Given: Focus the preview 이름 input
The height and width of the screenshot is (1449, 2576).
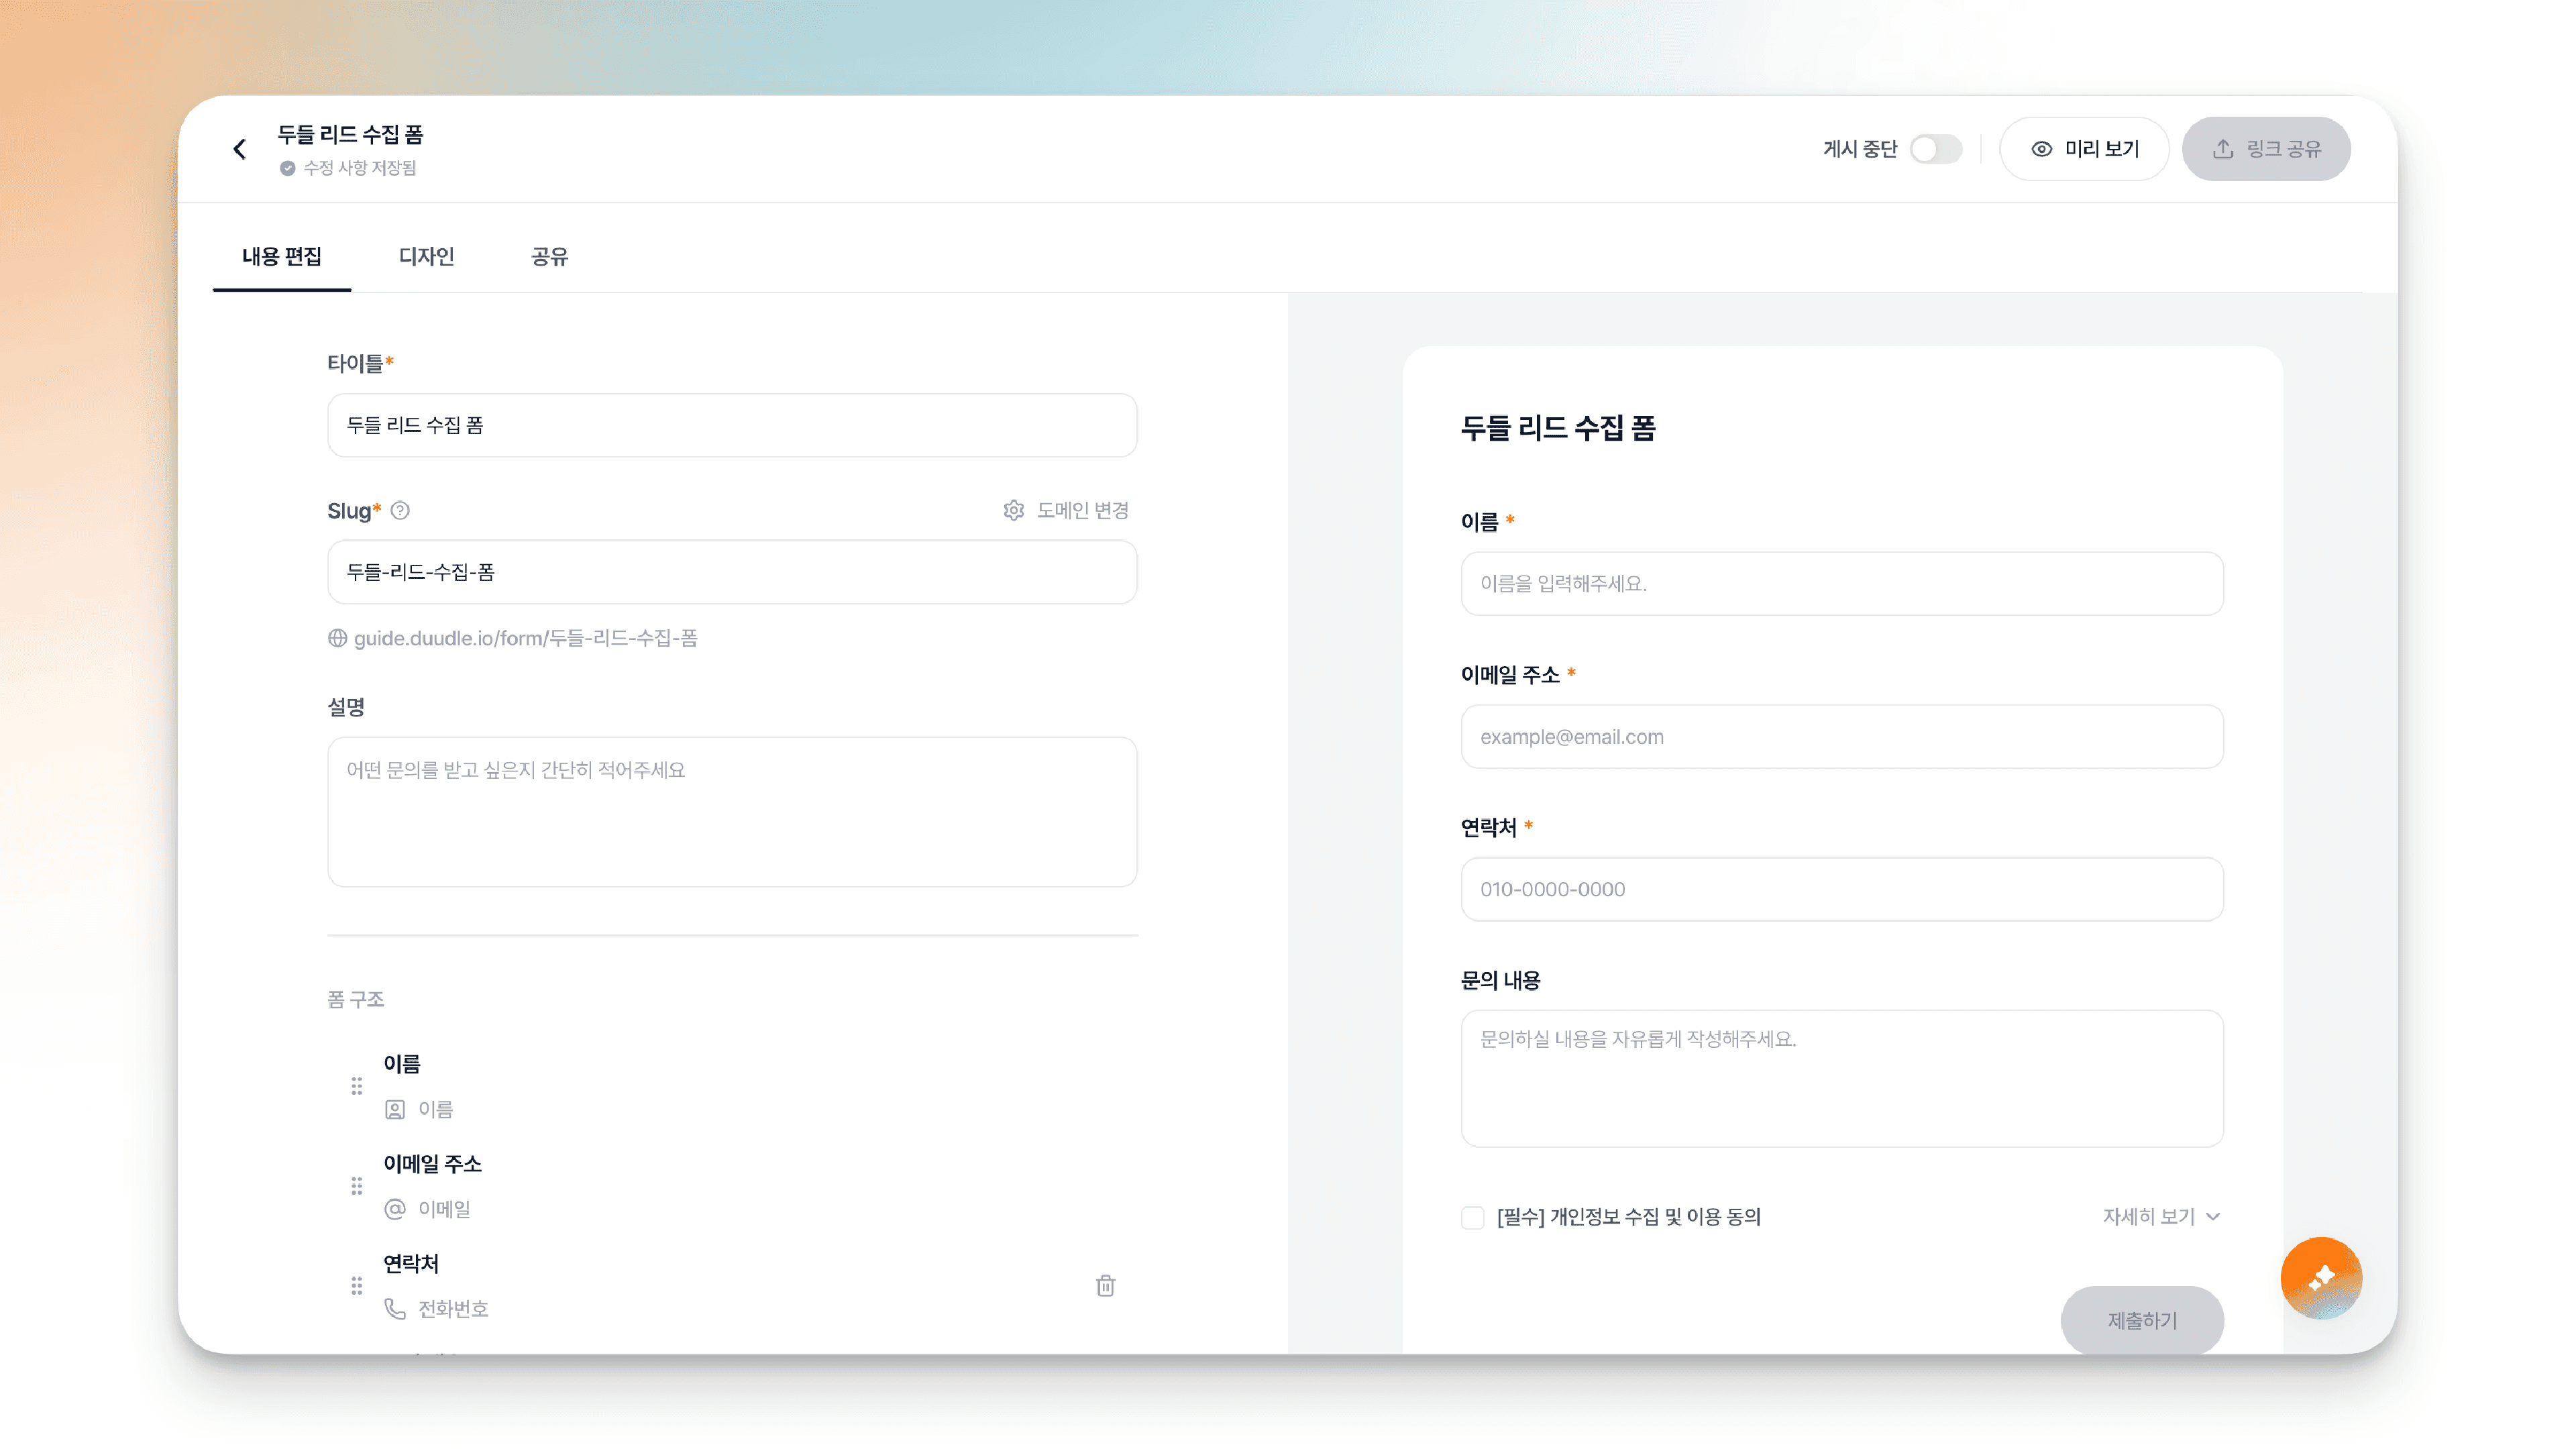Looking at the screenshot, I should pos(1842,583).
